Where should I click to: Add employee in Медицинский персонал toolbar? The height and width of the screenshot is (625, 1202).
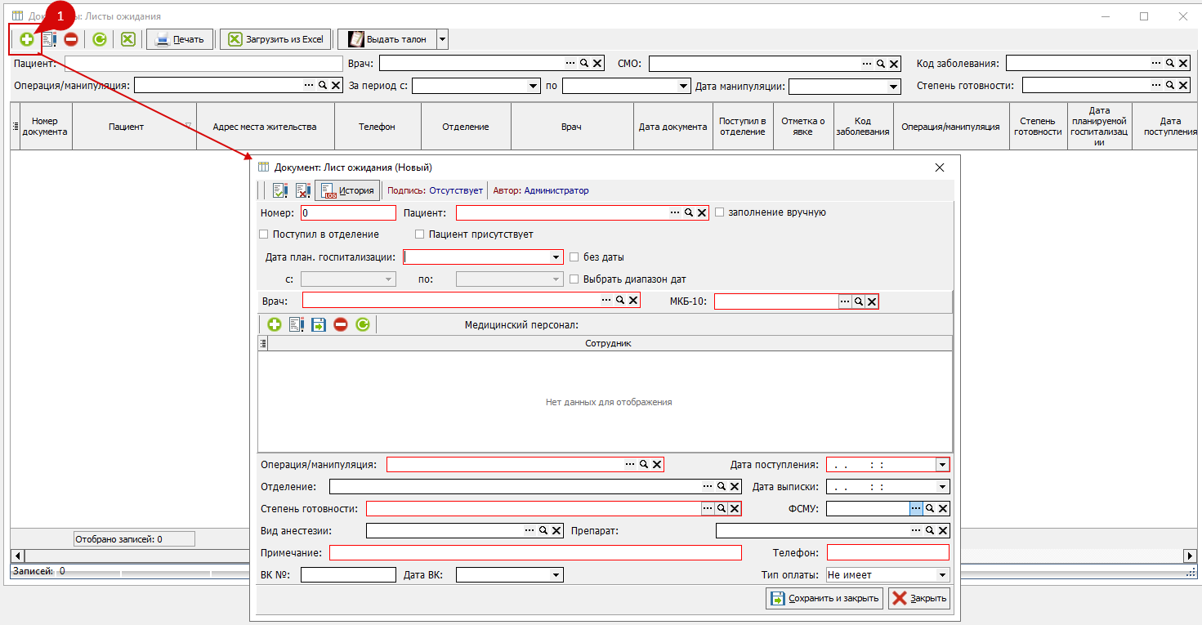(274, 324)
